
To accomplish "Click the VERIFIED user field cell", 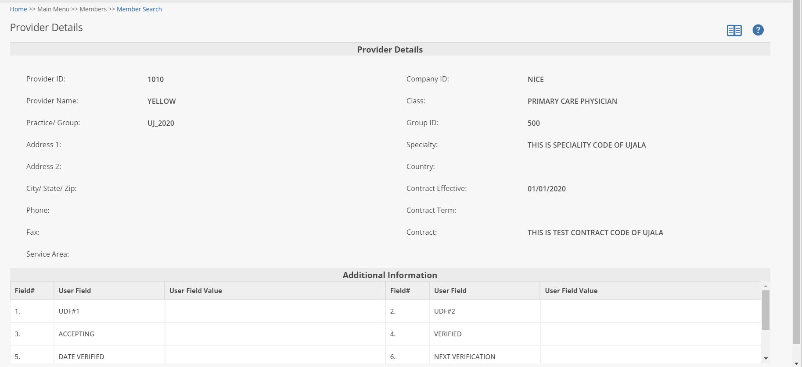I will click(447, 334).
